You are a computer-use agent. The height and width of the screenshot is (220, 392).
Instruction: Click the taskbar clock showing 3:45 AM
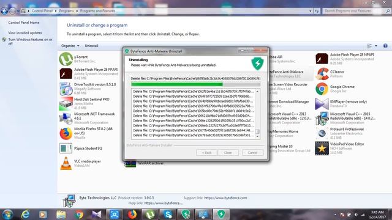click(377, 215)
